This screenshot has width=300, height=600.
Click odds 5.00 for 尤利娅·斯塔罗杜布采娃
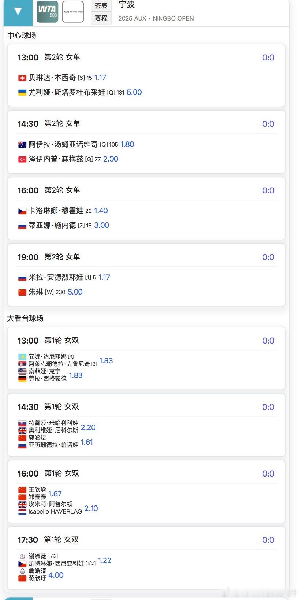tap(134, 92)
